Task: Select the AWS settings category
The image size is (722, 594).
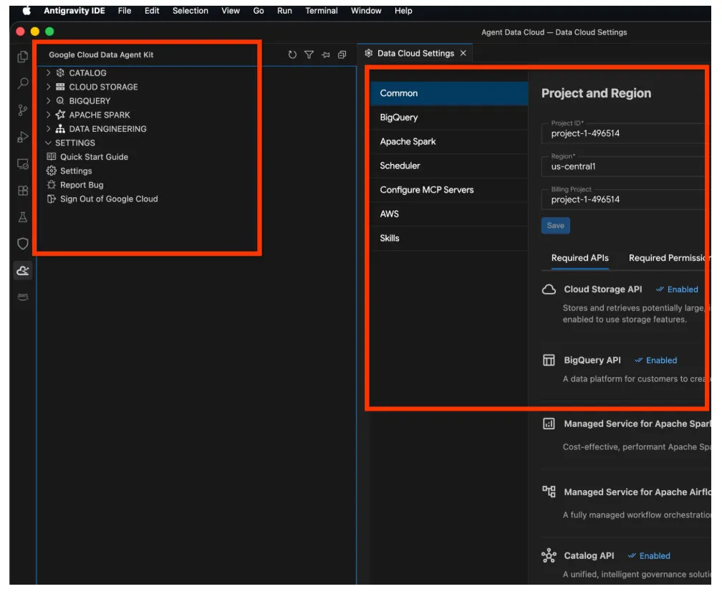Action: pyautogui.click(x=449, y=214)
